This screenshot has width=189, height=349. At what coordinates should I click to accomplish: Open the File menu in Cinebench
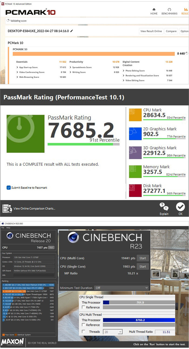pos(3,228)
